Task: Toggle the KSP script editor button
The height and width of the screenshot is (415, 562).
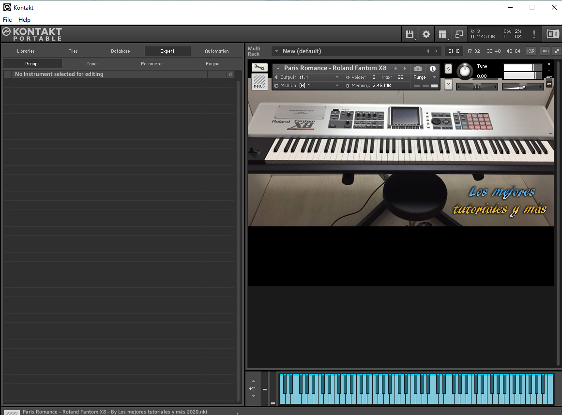Action: tap(531, 51)
